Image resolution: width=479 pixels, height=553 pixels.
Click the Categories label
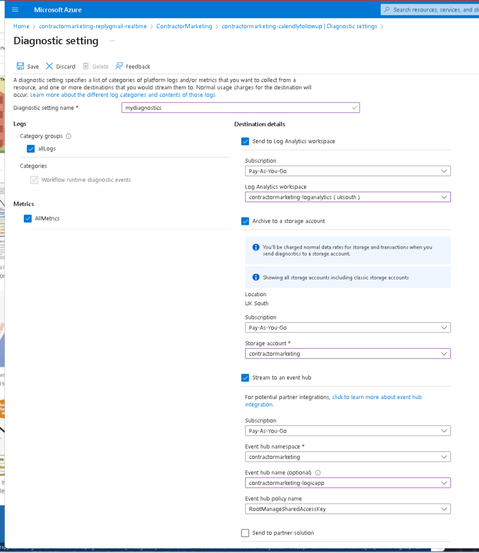(33, 166)
